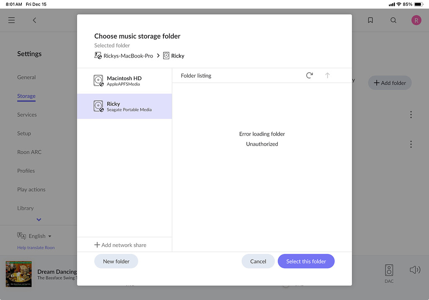Navigate up one folder level
429x300 pixels.
point(327,76)
